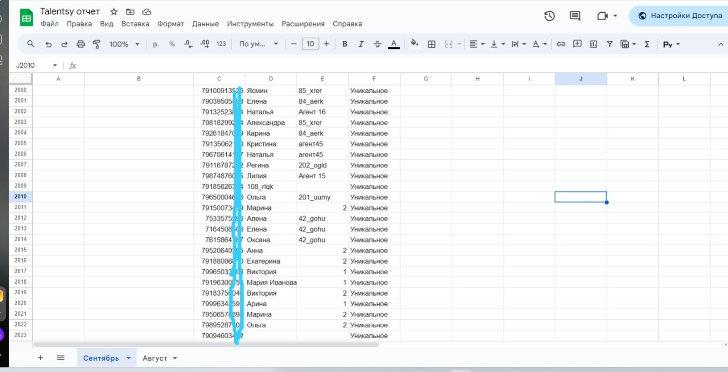Open the zoom 100% dropdown
The height and width of the screenshot is (372, 728).
124,44
